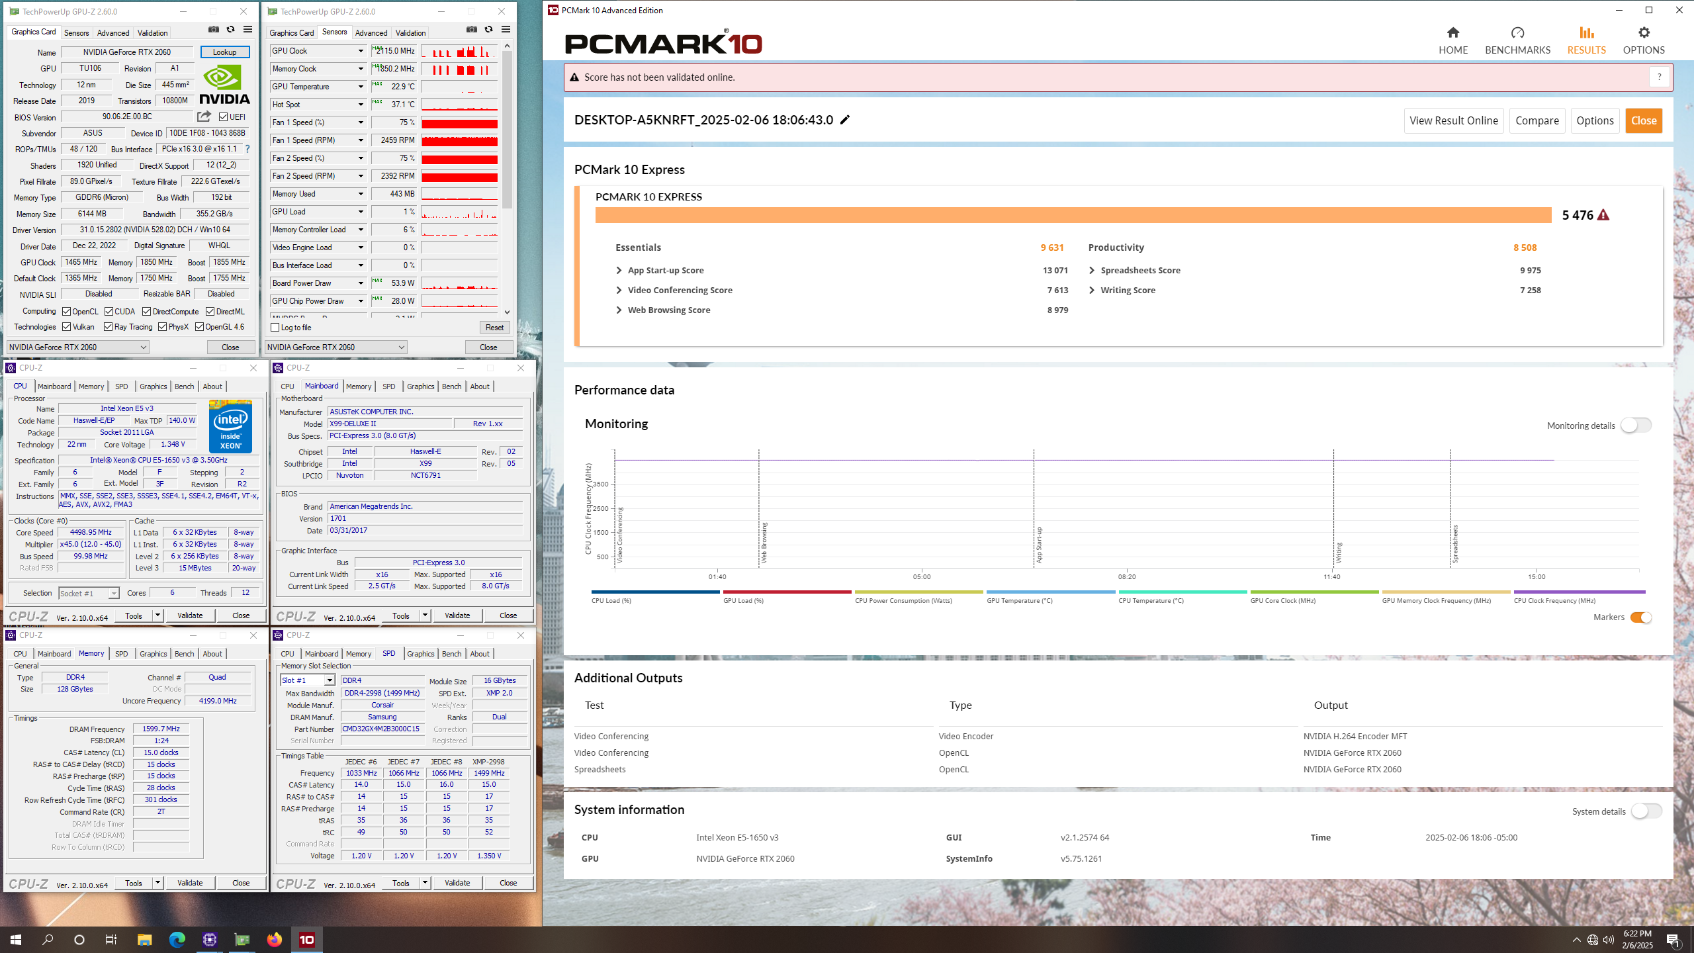Click Bus Interface question mark in GPU-Z
Viewport: 1694px width, 953px height.
click(247, 149)
